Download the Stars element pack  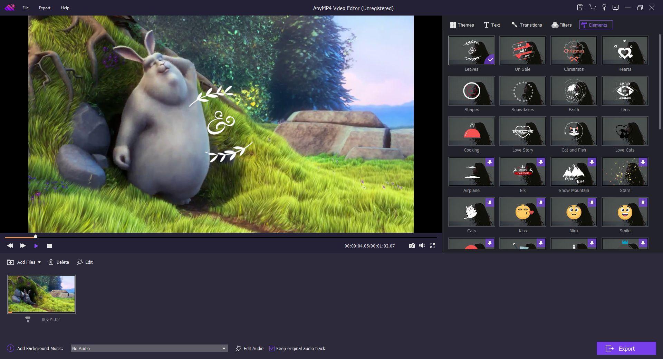pyautogui.click(x=643, y=162)
